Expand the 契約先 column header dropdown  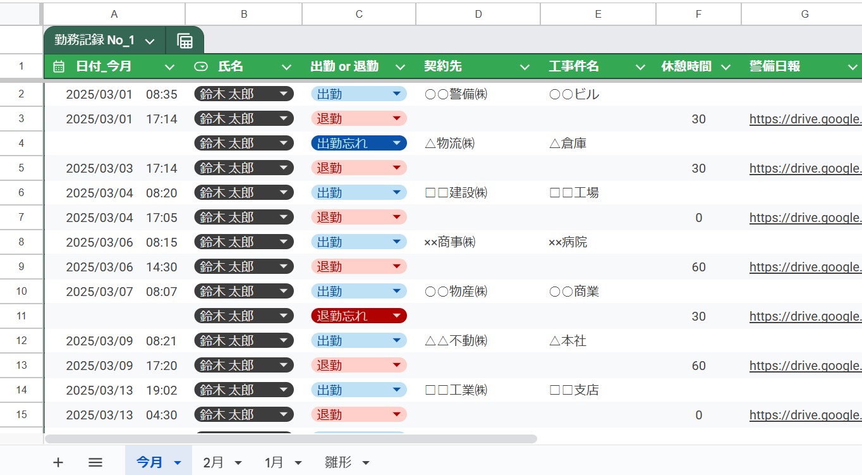[524, 66]
